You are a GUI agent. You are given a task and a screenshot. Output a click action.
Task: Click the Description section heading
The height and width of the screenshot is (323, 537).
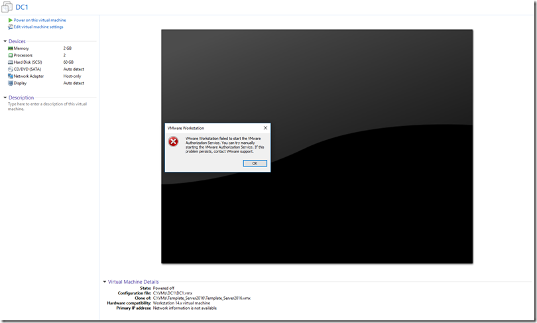[x=21, y=97]
